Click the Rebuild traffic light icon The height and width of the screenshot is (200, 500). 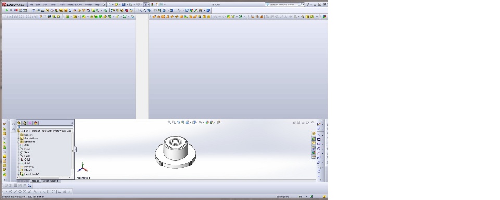point(152,5)
